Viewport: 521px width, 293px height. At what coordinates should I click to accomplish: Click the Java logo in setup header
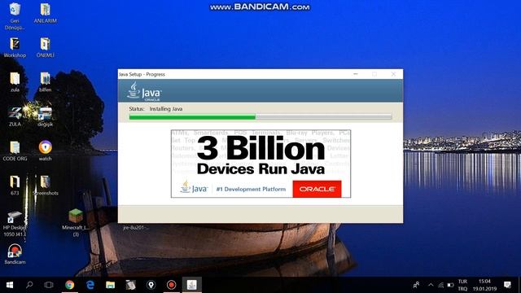point(144,91)
